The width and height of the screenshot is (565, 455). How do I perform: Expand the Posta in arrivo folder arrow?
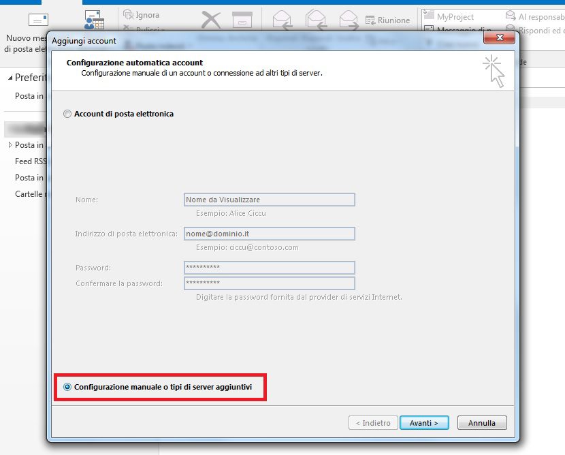point(10,145)
